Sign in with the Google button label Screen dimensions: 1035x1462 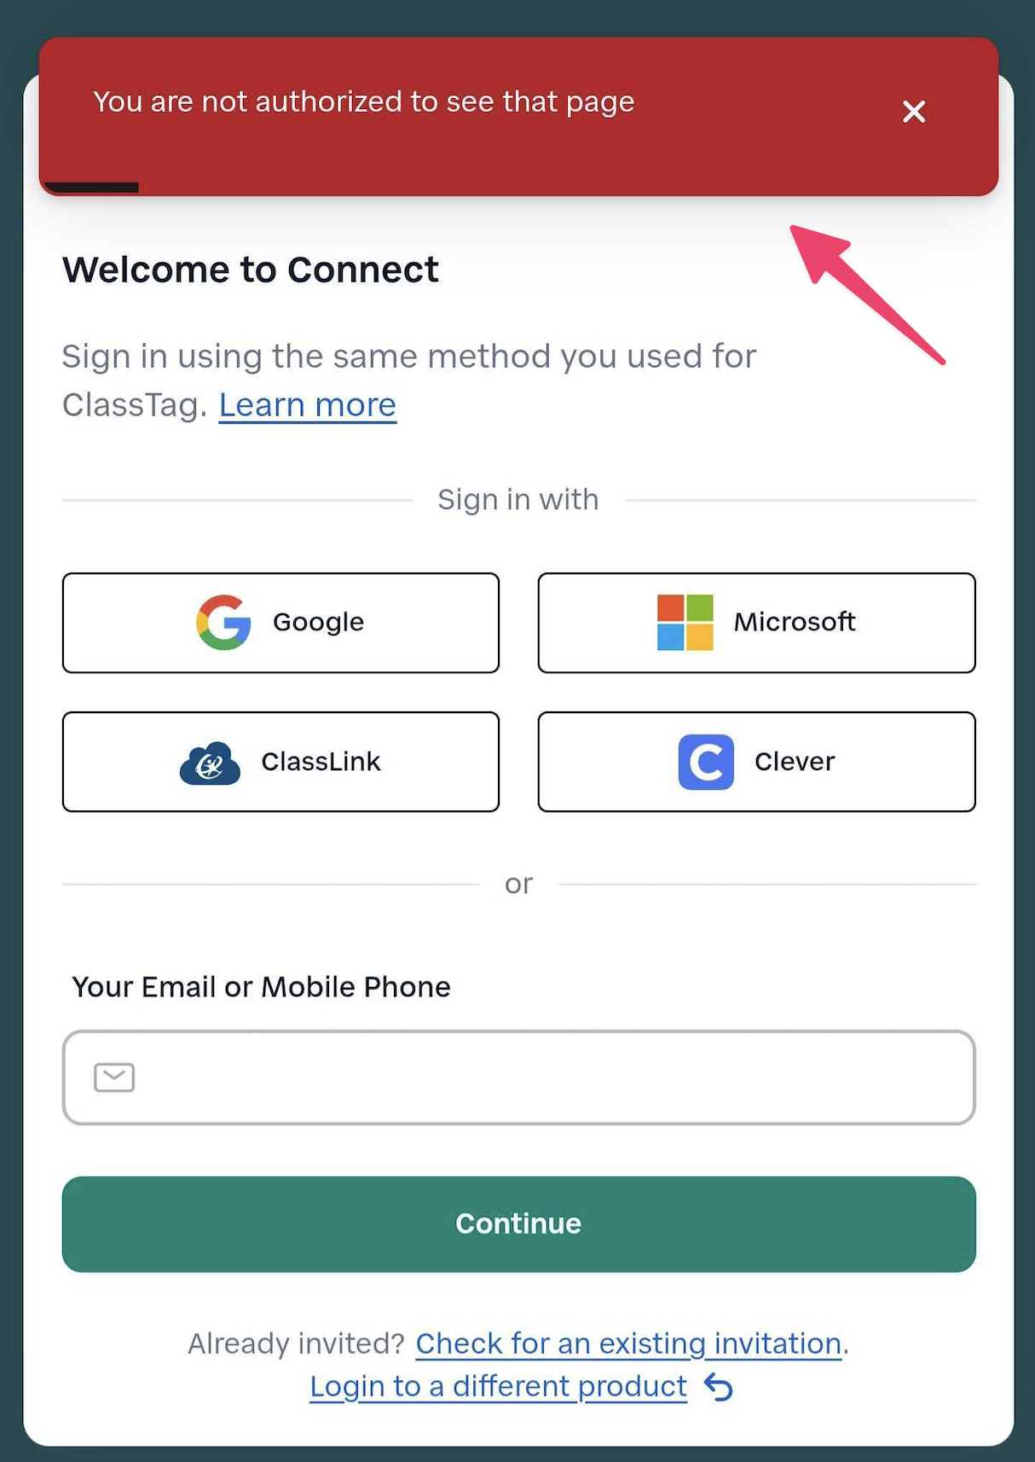(x=318, y=622)
